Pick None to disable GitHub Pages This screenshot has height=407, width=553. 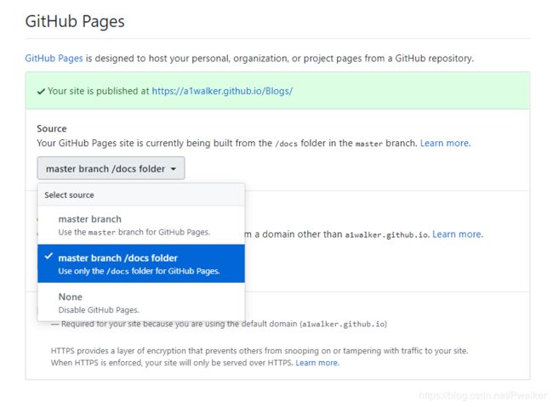coord(141,302)
